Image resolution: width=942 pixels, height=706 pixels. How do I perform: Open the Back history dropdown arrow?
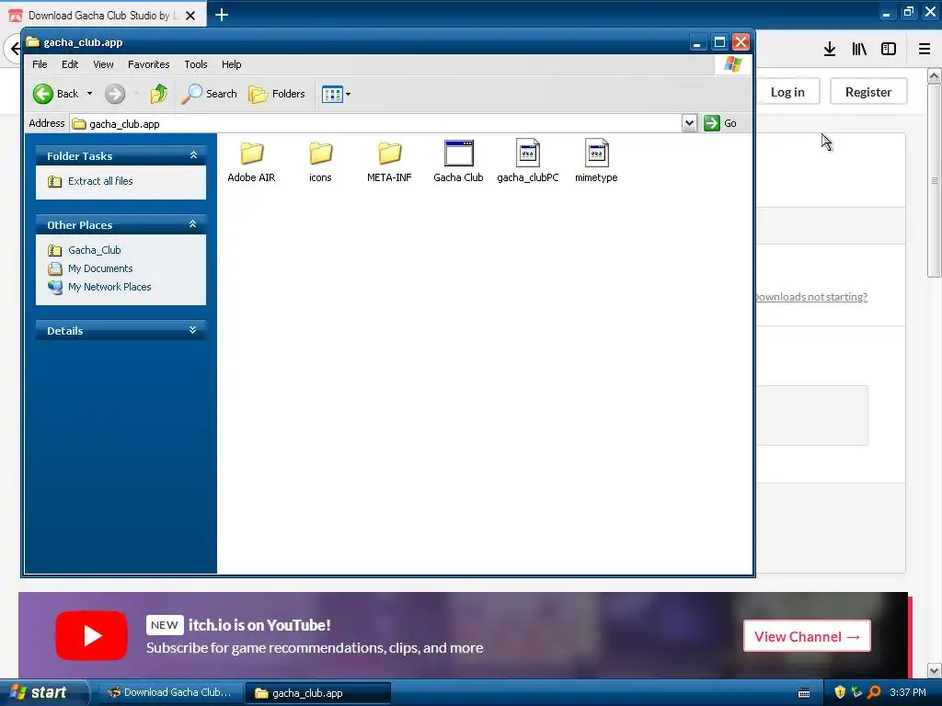click(x=89, y=94)
